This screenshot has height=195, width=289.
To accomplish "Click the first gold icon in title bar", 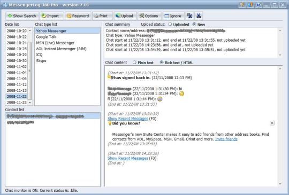I will pyautogui.click(x=242, y=5).
